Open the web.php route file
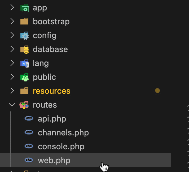This screenshot has width=189, height=172. coord(54,160)
